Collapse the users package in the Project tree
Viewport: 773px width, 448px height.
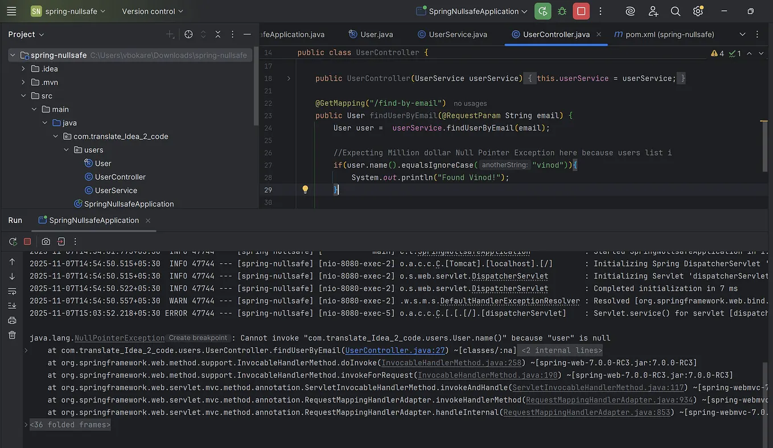[x=67, y=150]
